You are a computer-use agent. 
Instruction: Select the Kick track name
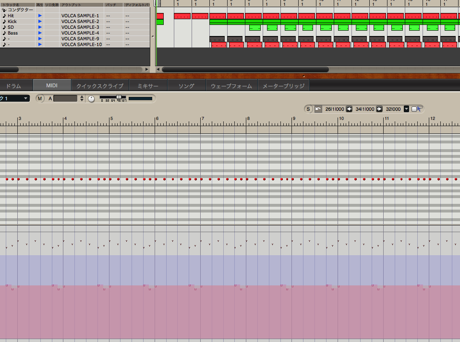(12, 22)
